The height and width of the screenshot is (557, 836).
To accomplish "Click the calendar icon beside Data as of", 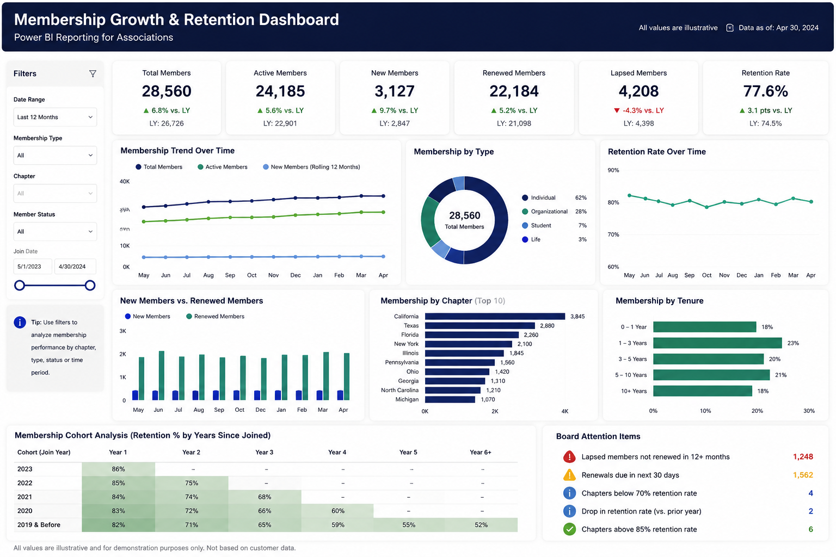I will [730, 28].
